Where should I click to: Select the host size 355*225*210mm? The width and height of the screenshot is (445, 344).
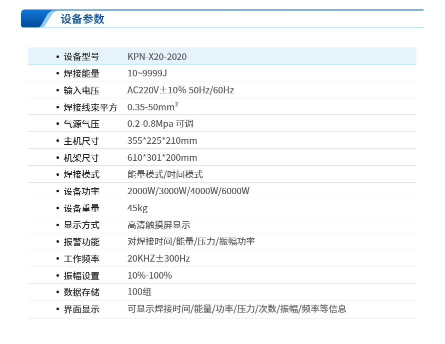pyautogui.click(x=162, y=141)
